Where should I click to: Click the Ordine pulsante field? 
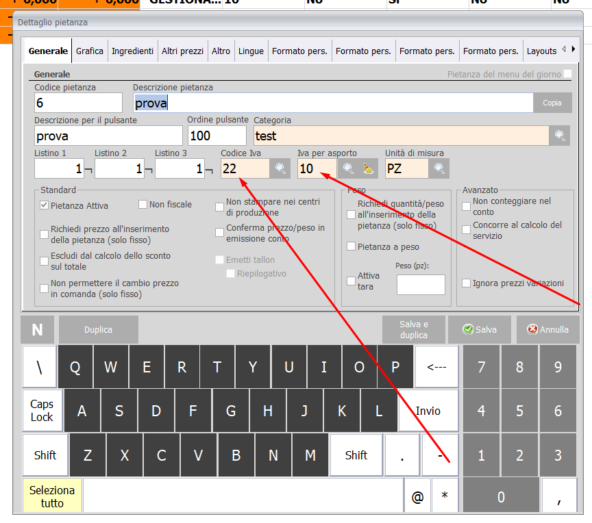click(217, 136)
